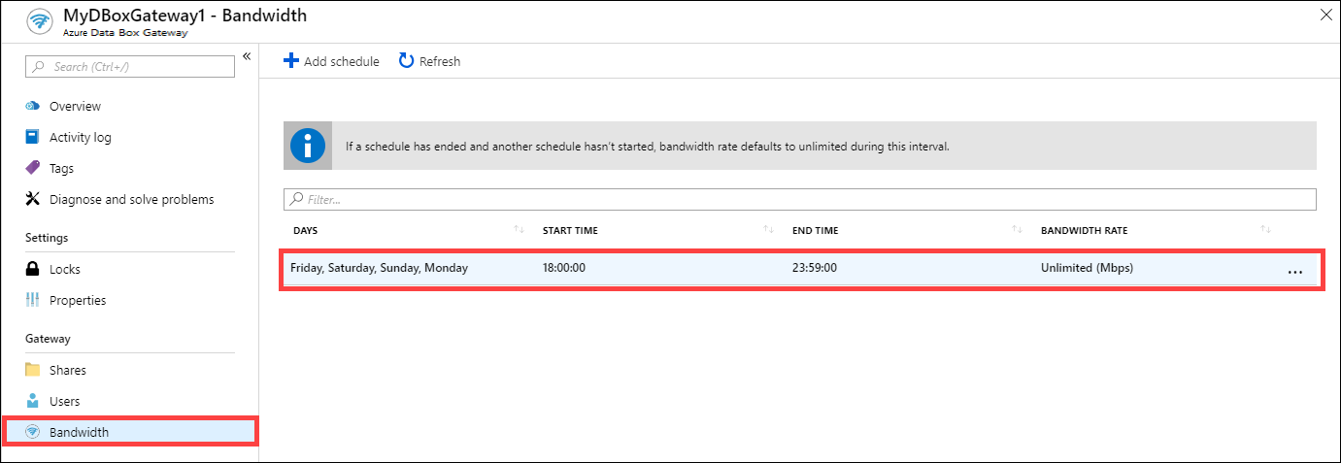Screen dimensions: 1341x463
Task: Click the circular Refresh arrow icon
Action: click(x=407, y=61)
